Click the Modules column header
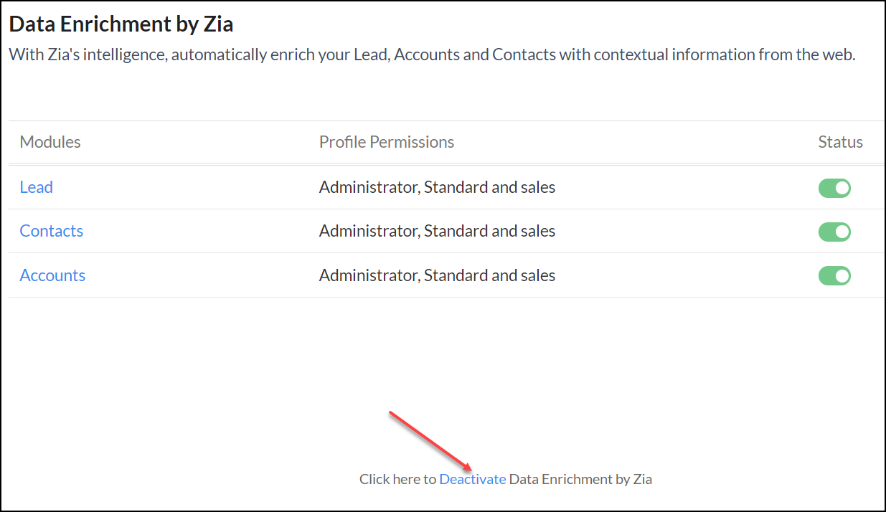886x512 pixels. [x=50, y=142]
